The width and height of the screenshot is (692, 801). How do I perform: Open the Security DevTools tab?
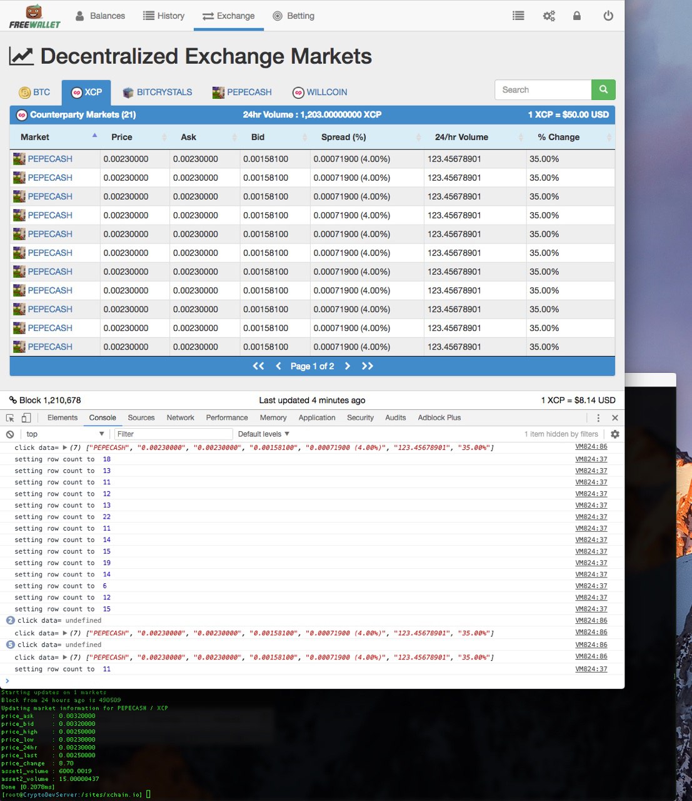coord(361,417)
